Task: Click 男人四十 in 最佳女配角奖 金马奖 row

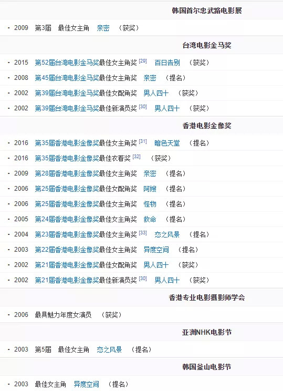Action: 156,93
